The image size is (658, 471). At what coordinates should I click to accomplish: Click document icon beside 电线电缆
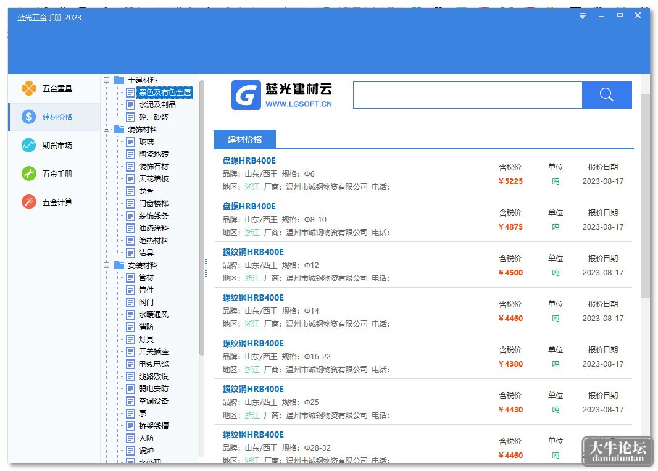[130, 364]
